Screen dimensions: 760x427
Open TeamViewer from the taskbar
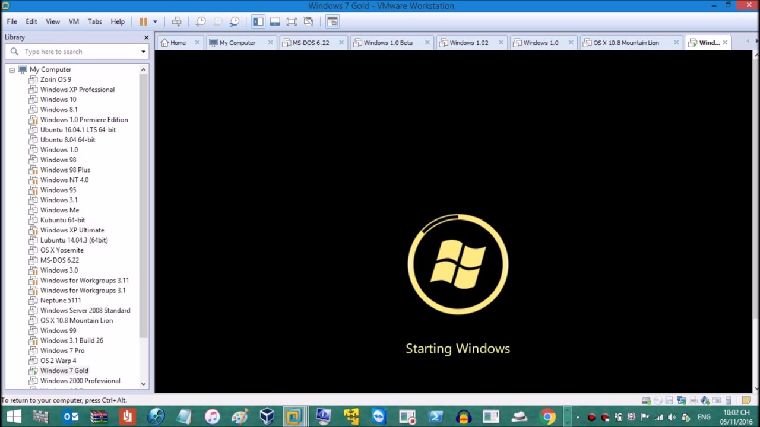point(379,416)
